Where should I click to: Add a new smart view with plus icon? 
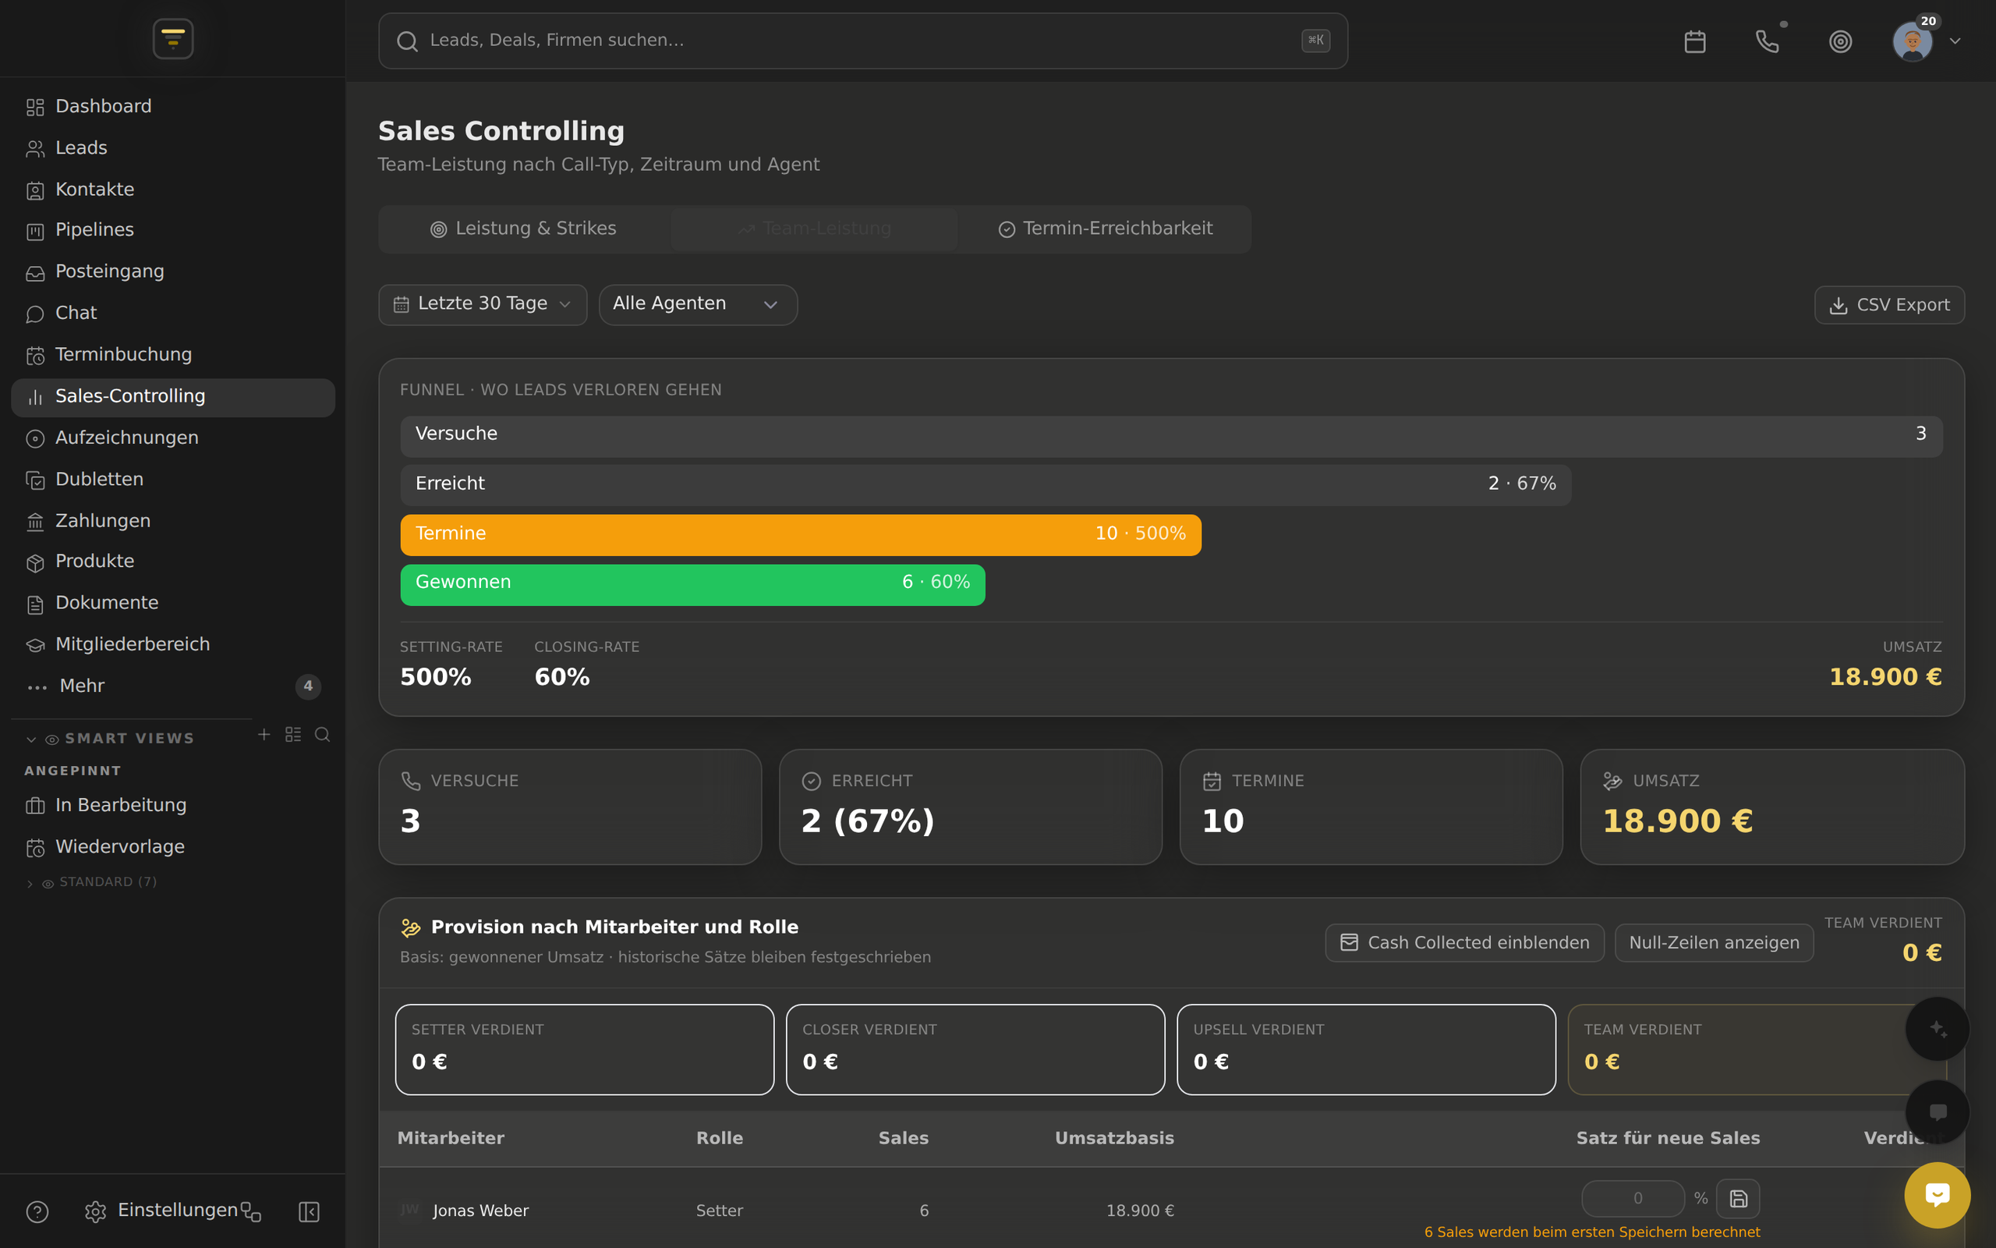[264, 734]
